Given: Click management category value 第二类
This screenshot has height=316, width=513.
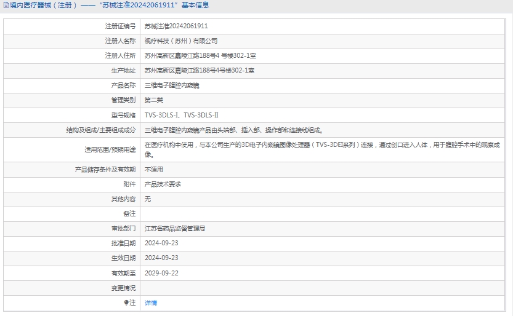Looking at the screenshot, I should pos(154,100).
